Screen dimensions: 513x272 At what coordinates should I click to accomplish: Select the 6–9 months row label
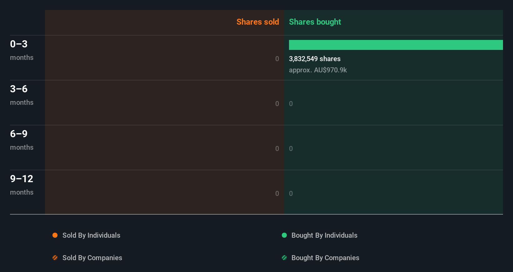(x=22, y=140)
